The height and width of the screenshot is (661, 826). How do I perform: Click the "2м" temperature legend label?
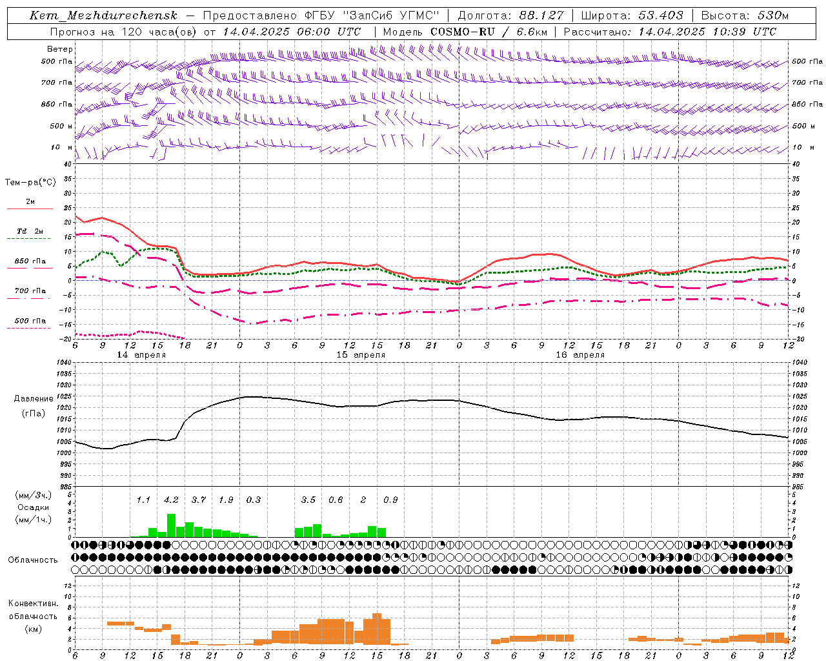pos(30,201)
